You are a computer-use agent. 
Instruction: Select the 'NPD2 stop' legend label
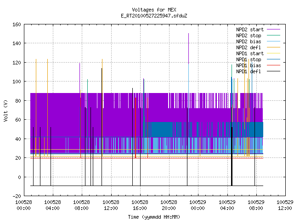[x=249, y=35]
